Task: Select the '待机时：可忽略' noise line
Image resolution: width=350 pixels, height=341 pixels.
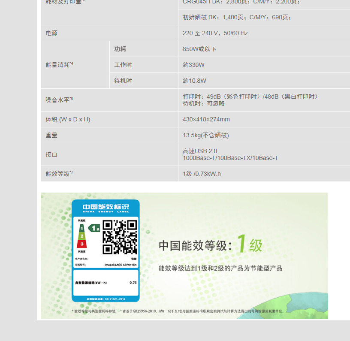Action: point(204,103)
